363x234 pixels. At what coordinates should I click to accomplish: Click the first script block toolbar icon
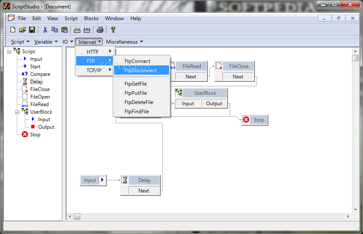tap(77, 30)
